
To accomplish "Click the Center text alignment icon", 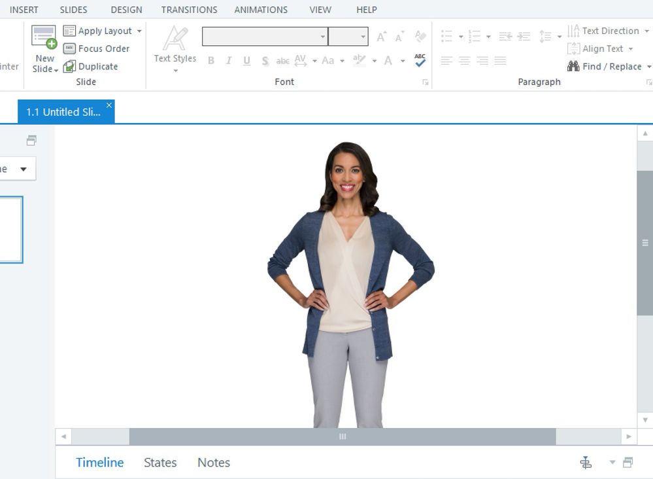I will click(x=464, y=61).
